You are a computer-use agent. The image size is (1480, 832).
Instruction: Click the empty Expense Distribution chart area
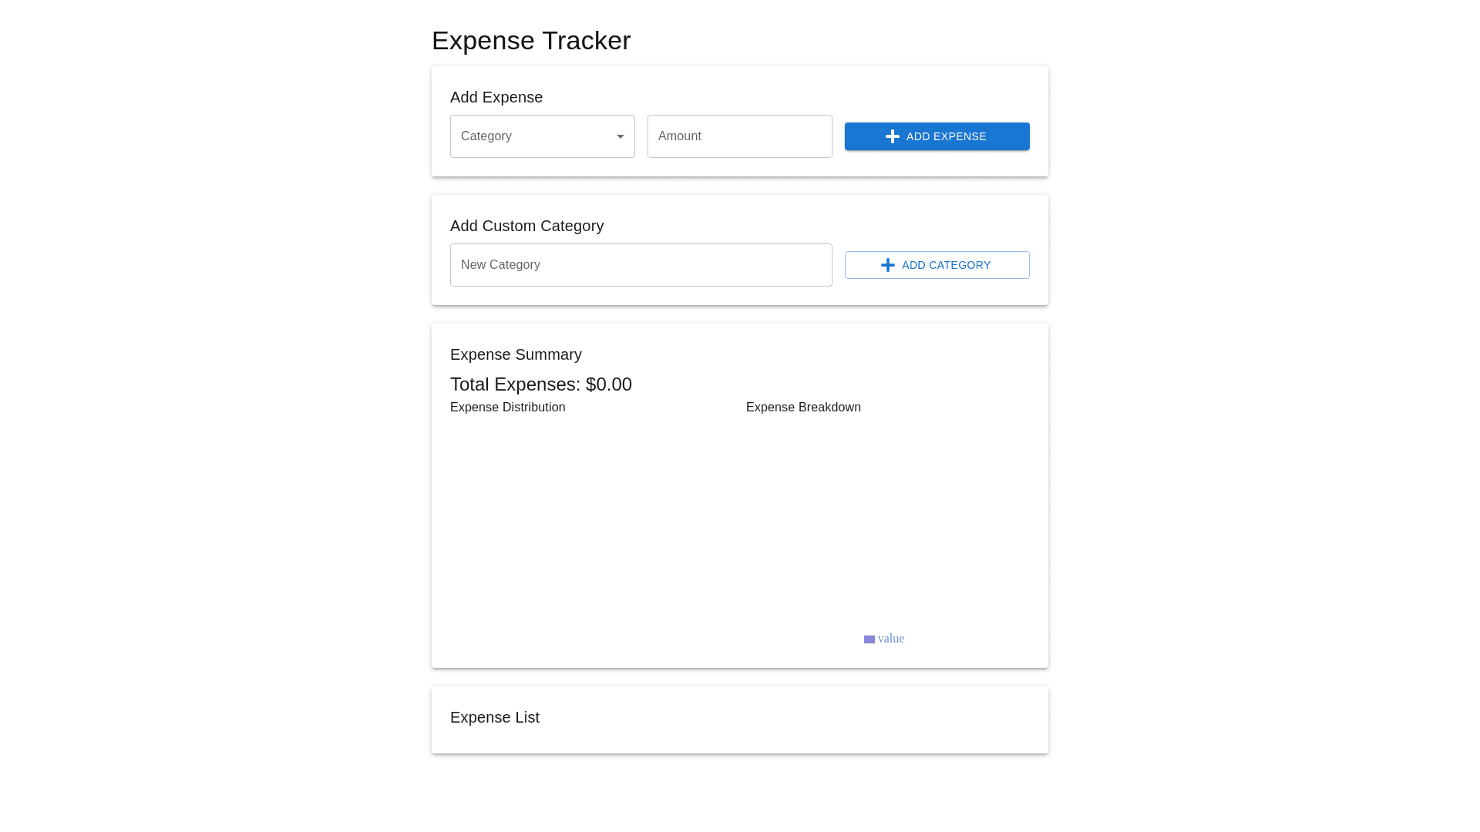592,532
